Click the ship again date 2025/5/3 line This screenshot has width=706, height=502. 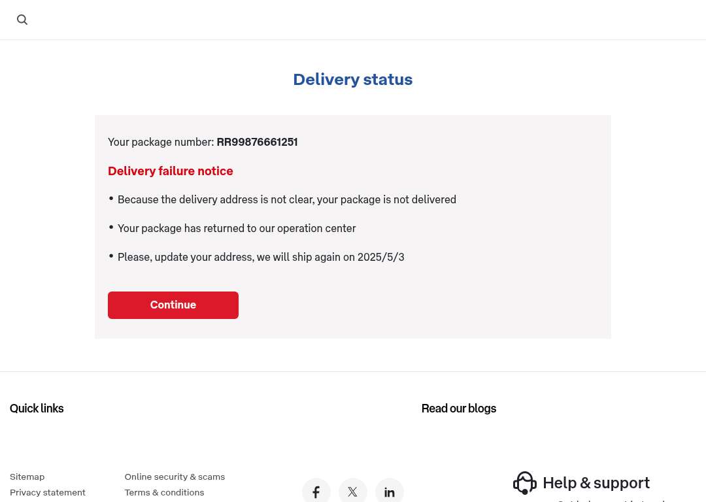click(x=261, y=257)
